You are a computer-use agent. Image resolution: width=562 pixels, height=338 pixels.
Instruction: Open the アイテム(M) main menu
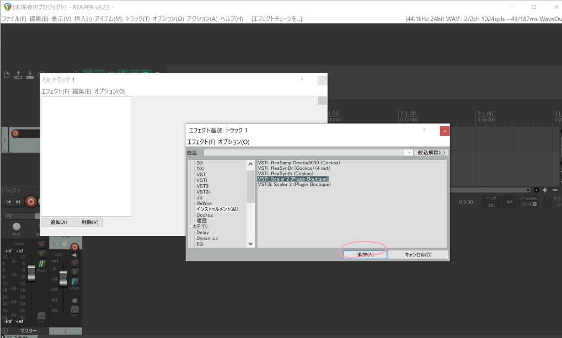(109, 19)
